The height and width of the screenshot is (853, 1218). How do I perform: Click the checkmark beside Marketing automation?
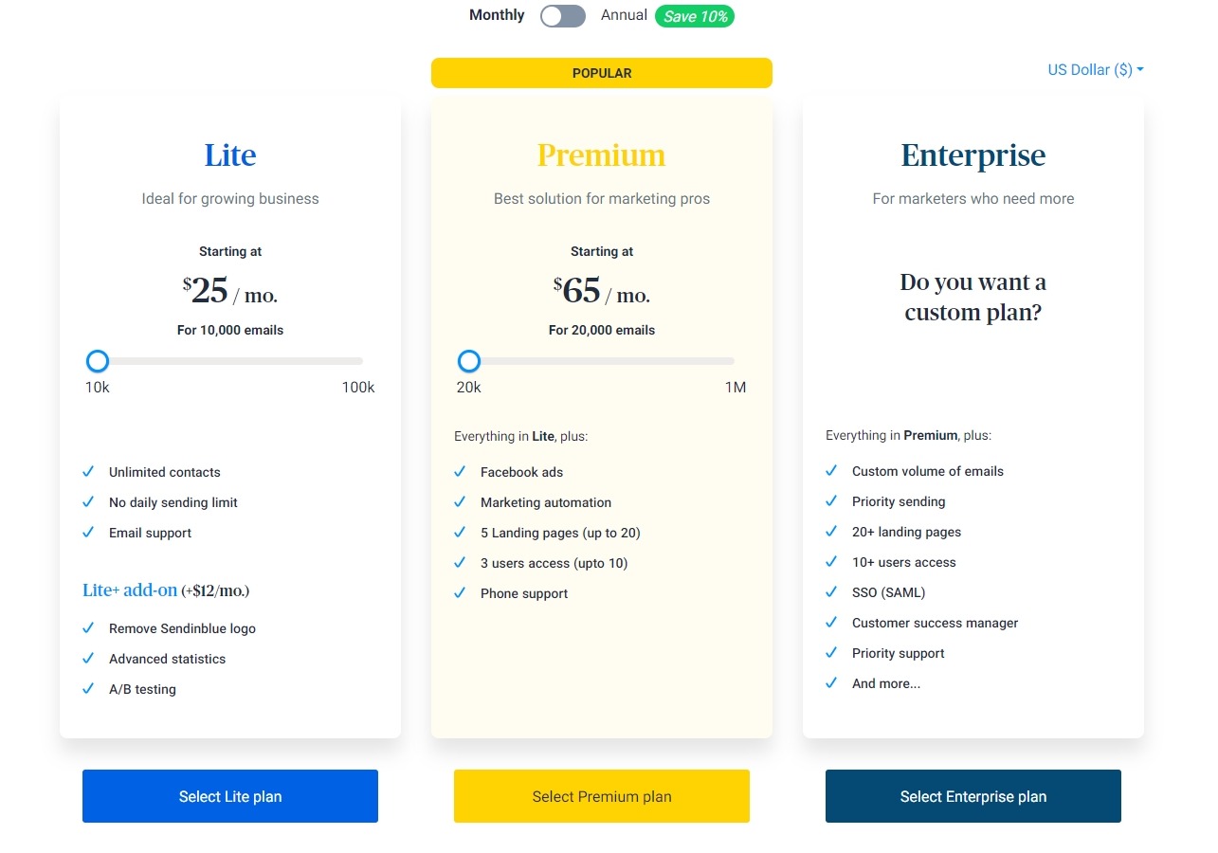pyautogui.click(x=460, y=501)
